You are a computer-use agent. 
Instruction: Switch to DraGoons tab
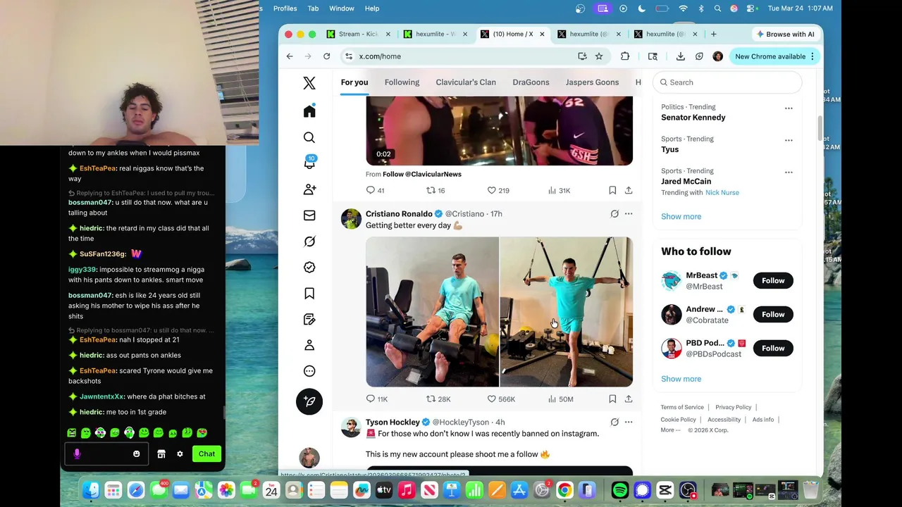[531, 82]
